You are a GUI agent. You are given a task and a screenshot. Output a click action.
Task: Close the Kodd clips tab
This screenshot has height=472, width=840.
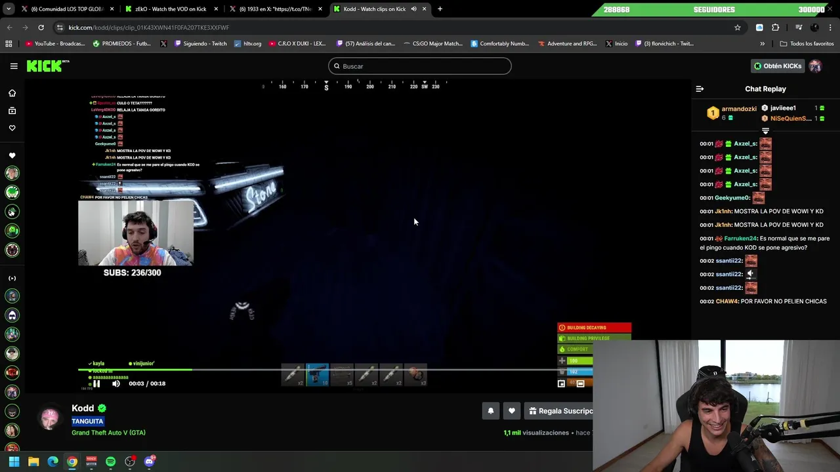click(x=425, y=9)
